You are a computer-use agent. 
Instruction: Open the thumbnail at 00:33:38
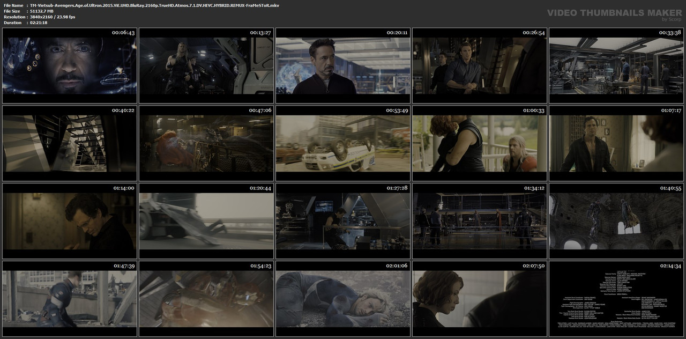616,65
